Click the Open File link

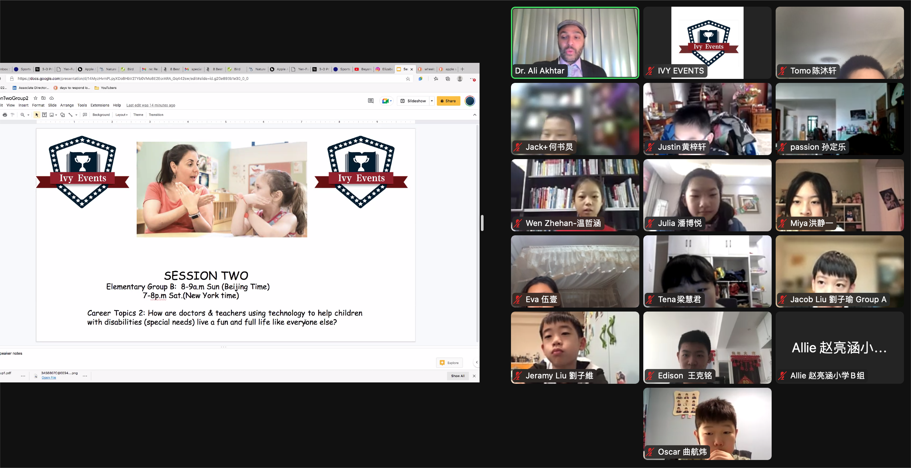49,378
